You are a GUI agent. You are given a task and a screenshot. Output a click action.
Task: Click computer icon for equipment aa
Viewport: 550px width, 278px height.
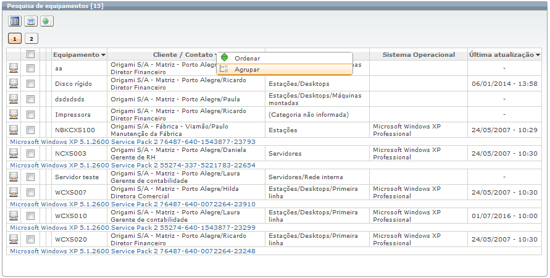[14, 68]
